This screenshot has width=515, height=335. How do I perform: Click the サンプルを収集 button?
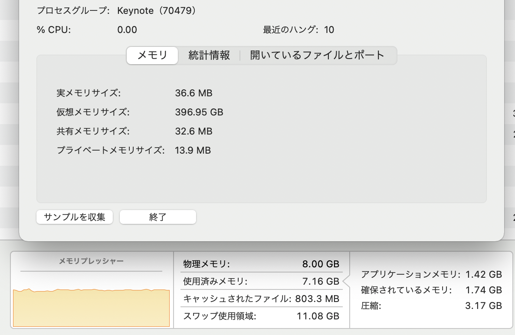(x=75, y=217)
